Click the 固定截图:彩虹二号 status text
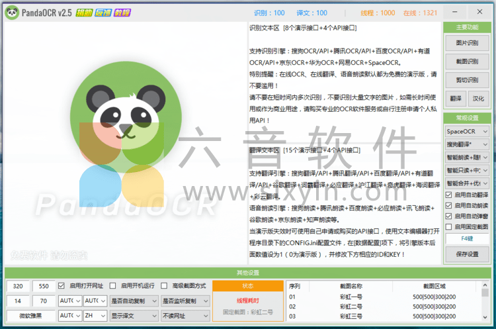The image size is (496, 329). tap(248, 312)
